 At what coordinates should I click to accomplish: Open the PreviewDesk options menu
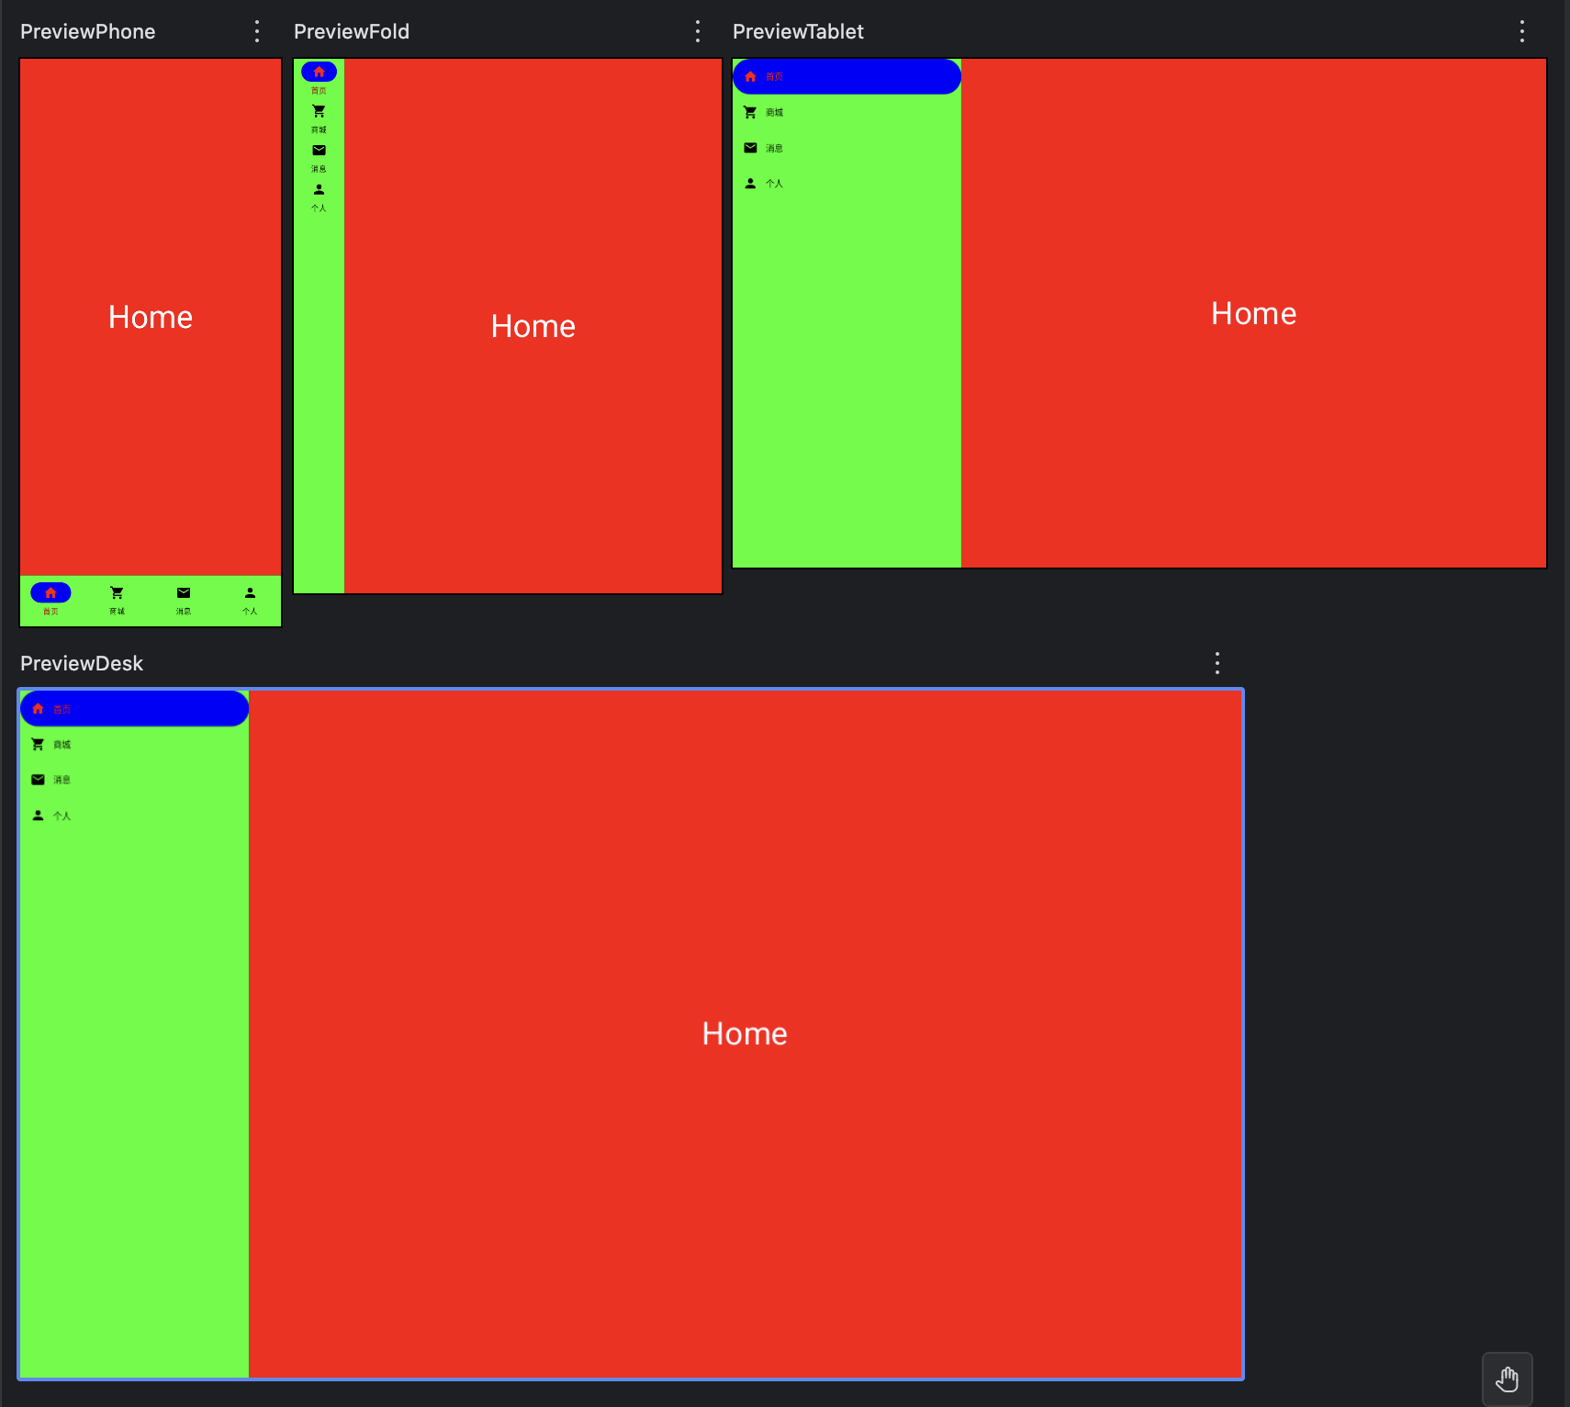tap(1217, 662)
